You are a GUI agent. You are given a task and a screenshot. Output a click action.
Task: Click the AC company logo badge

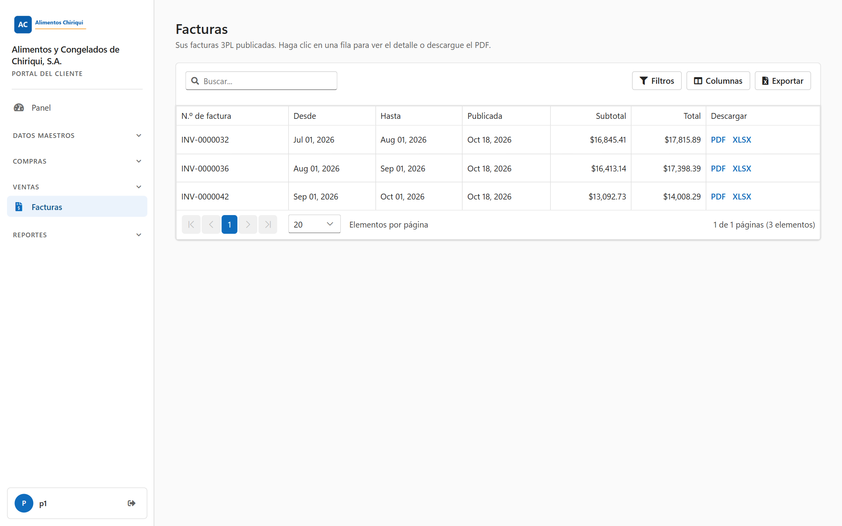23,24
